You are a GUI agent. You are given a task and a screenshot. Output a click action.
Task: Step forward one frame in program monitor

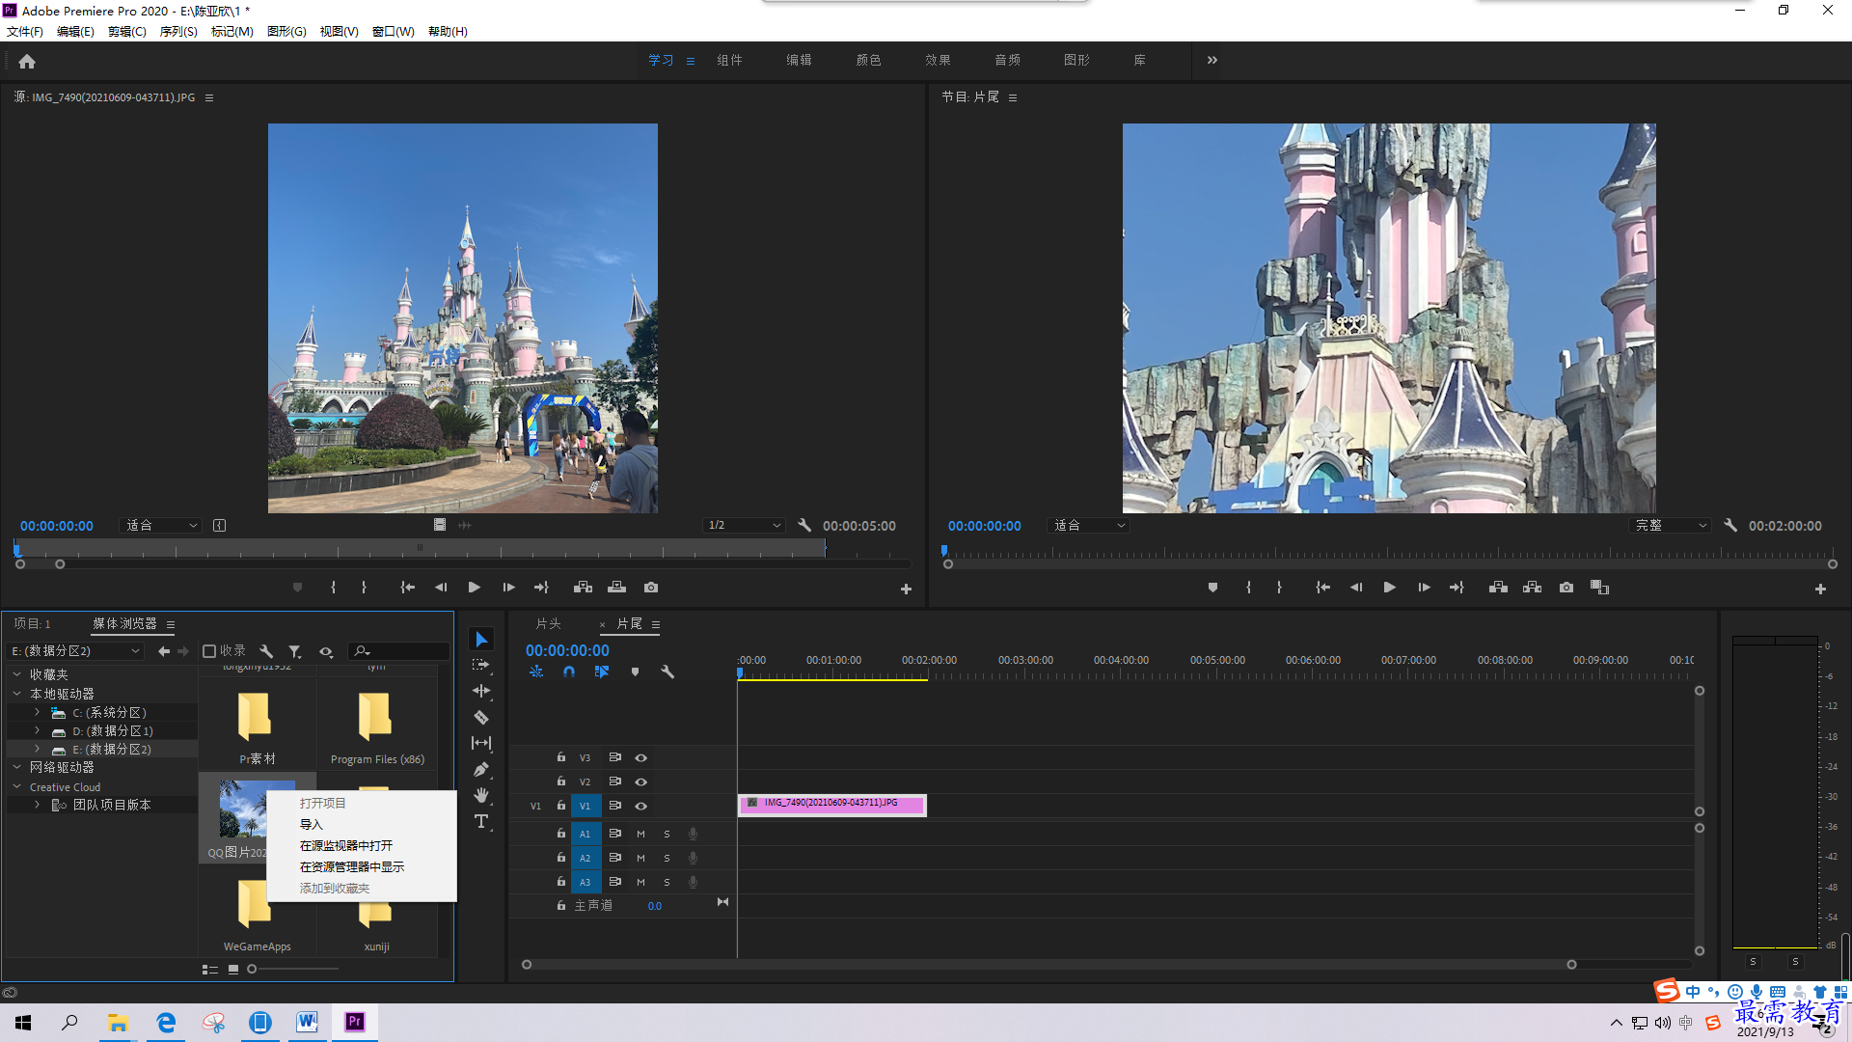click(1424, 588)
